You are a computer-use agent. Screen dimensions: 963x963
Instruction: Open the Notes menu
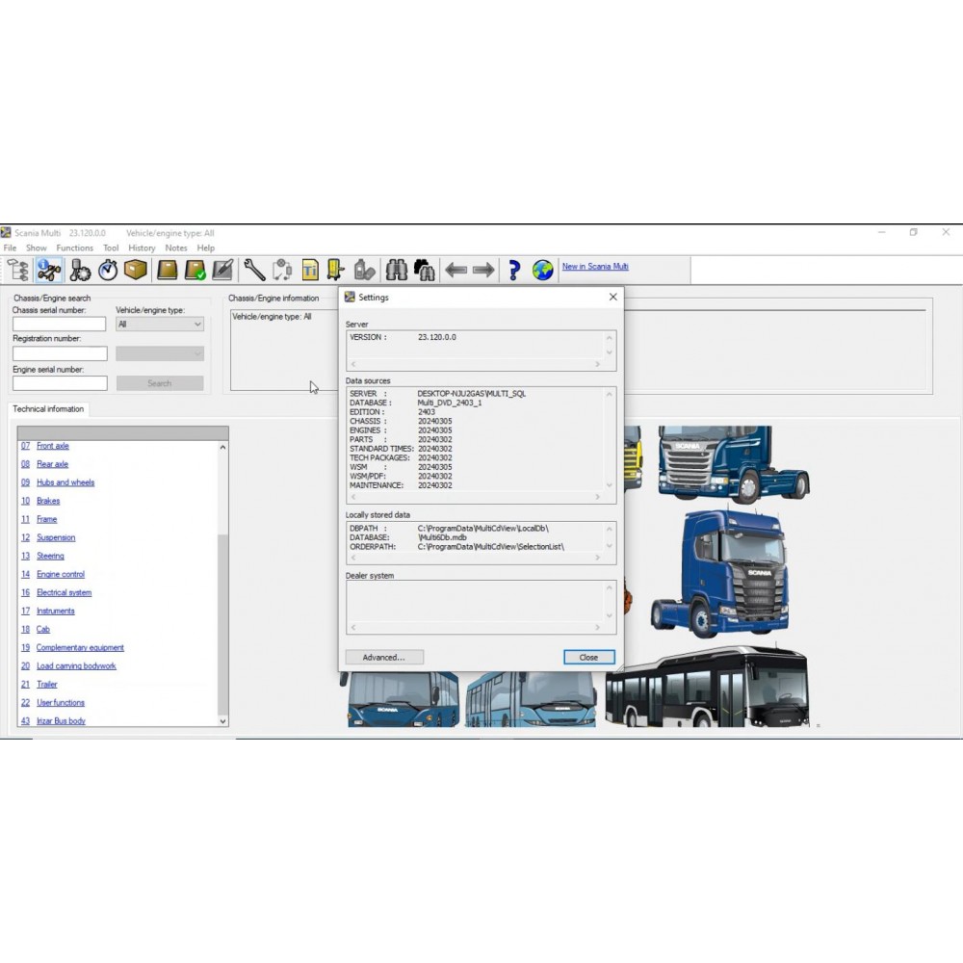[175, 248]
